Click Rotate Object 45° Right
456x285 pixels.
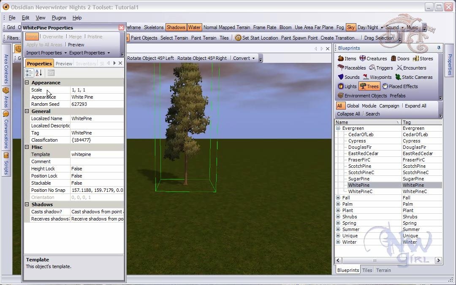pyautogui.click(x=202, y=58)
